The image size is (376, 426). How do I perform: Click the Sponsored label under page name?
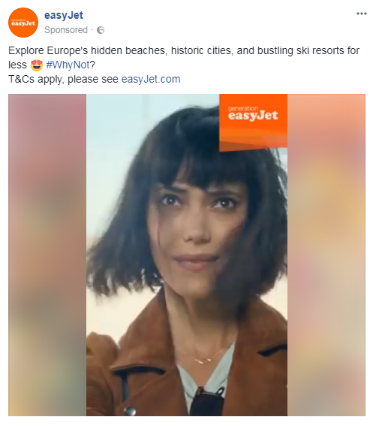(66, 30)
